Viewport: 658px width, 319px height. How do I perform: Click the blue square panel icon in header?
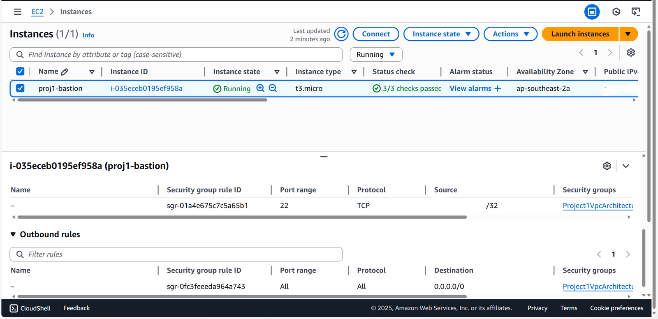[592, 12]
